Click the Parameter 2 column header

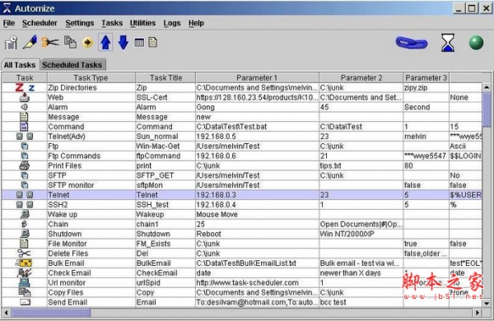point(361,78)
